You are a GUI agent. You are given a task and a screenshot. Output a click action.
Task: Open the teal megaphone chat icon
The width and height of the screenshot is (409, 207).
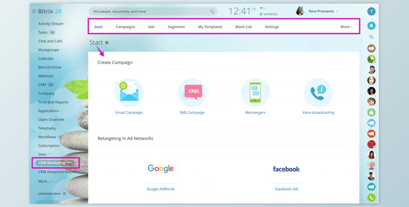[x=371, y=187]
